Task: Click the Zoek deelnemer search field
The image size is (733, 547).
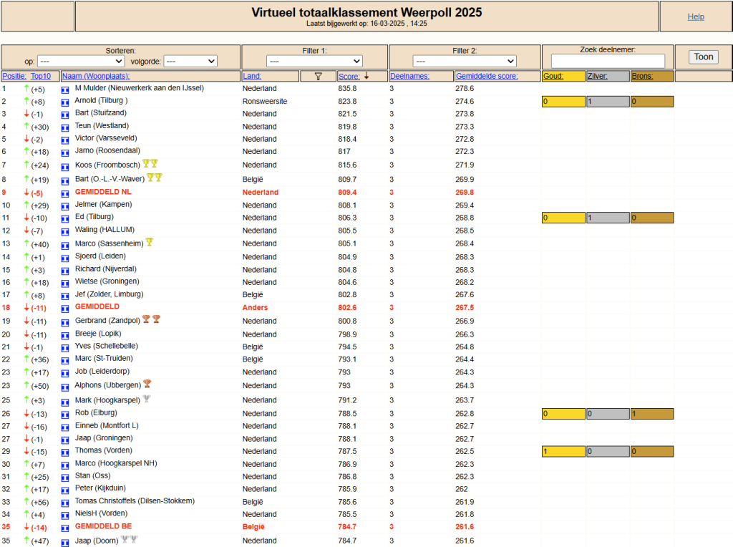Action: click(x=608, y=61)
